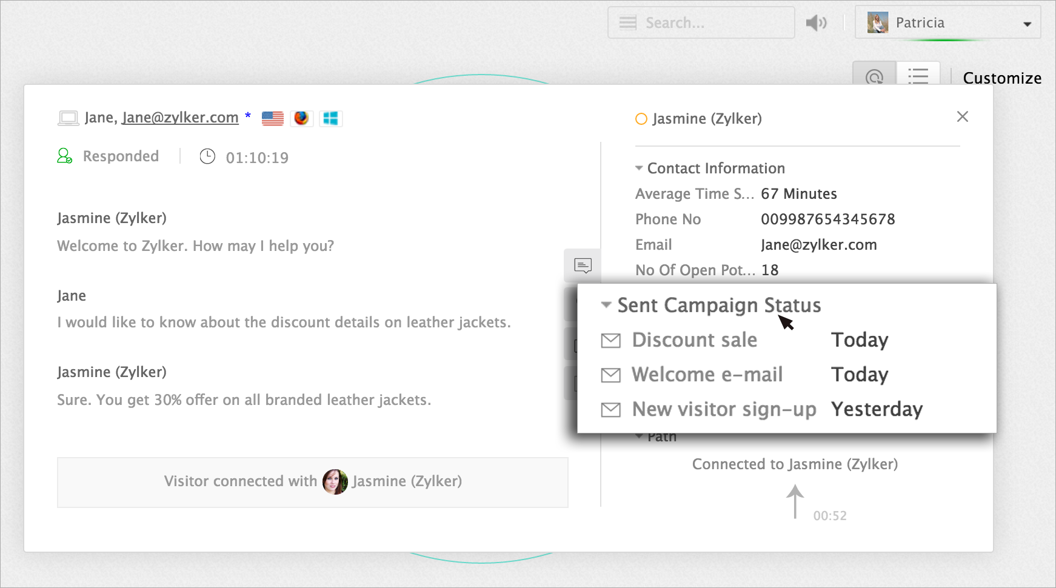
Task: Click Jane's discount details question message
Action: click(x=284, y=322)
